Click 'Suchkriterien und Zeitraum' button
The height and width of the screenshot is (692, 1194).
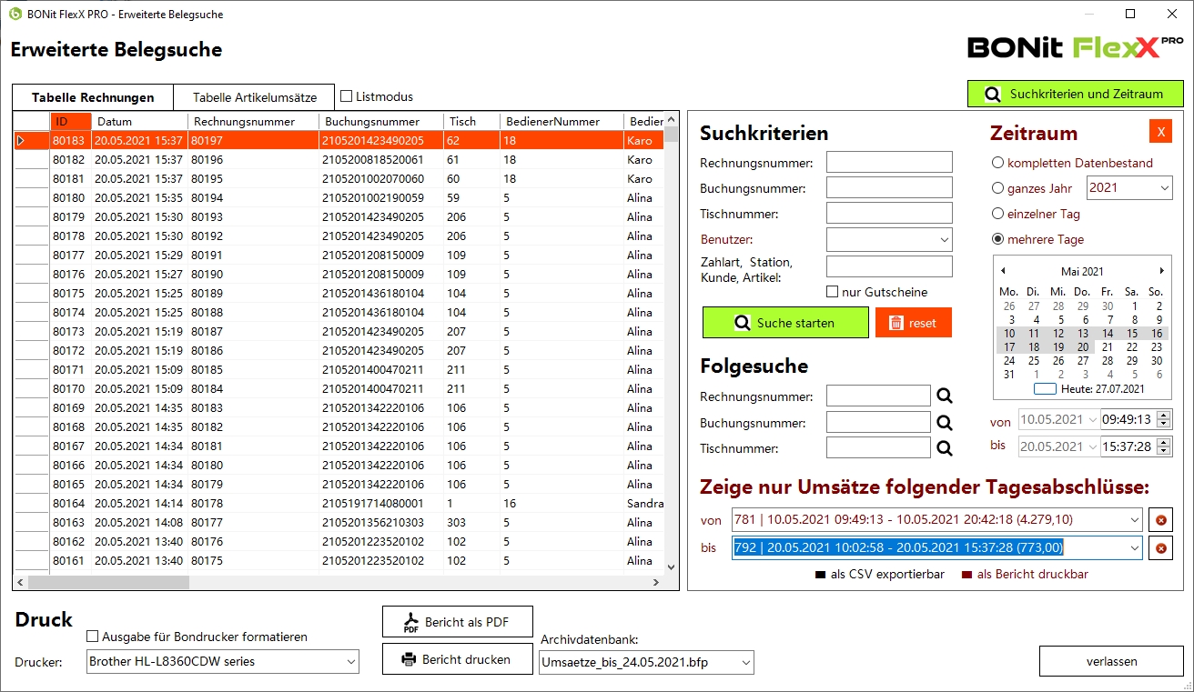[1075, 94]
